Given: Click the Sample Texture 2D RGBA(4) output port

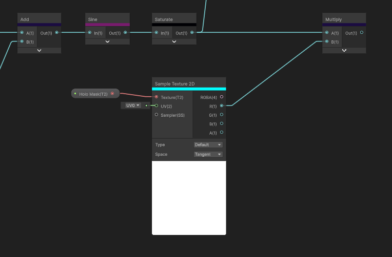Looking at the screenshot, I should [x=222, y=97].
